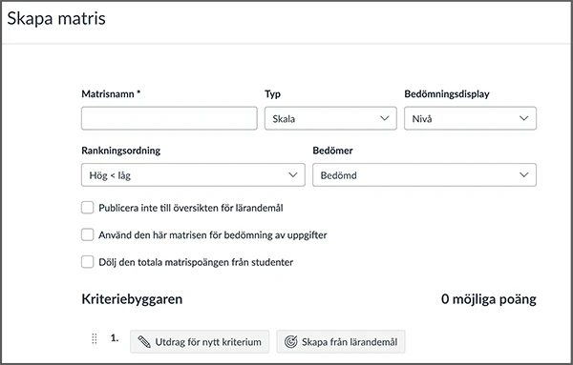573x365 pixels.
Task: Click the Kriteriebyggaren heading
Action: 132,299
